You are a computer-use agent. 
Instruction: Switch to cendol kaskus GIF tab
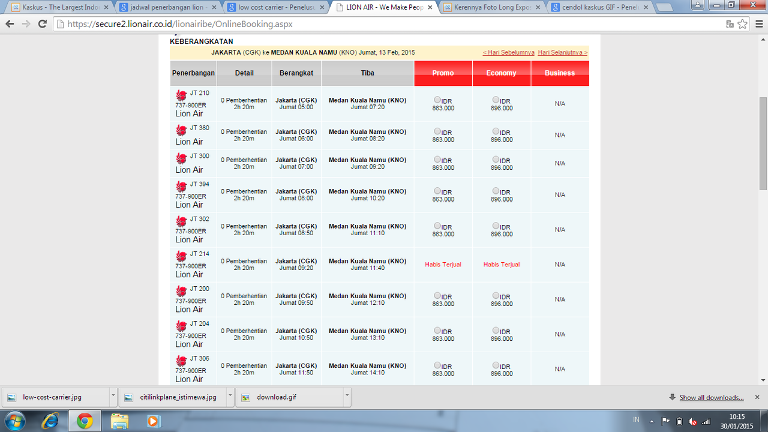(599, 8)
